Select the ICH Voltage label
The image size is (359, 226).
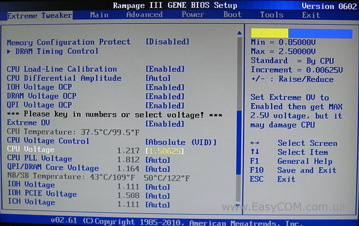tap(32, 201)
